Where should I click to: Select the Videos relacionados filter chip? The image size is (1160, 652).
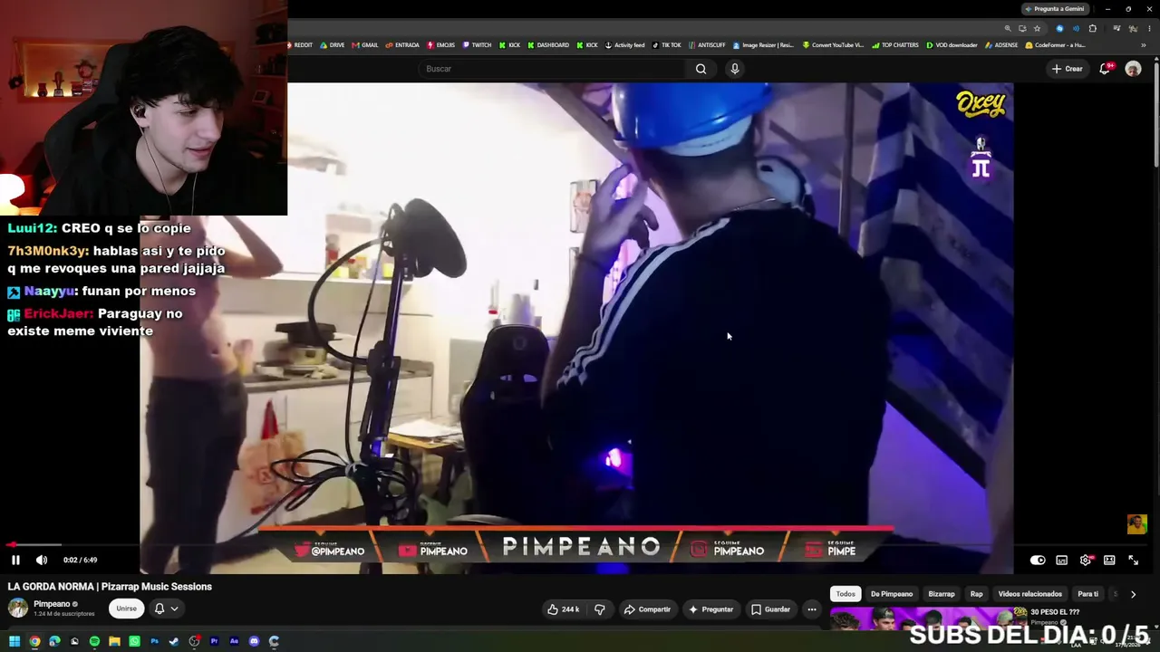click(1029, 594)
